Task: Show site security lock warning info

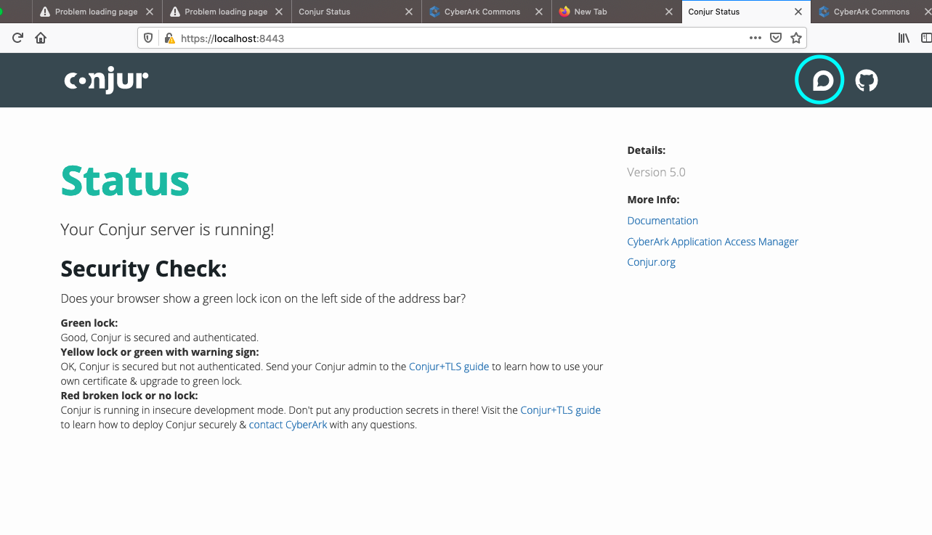Action: (x=169, y=38)
